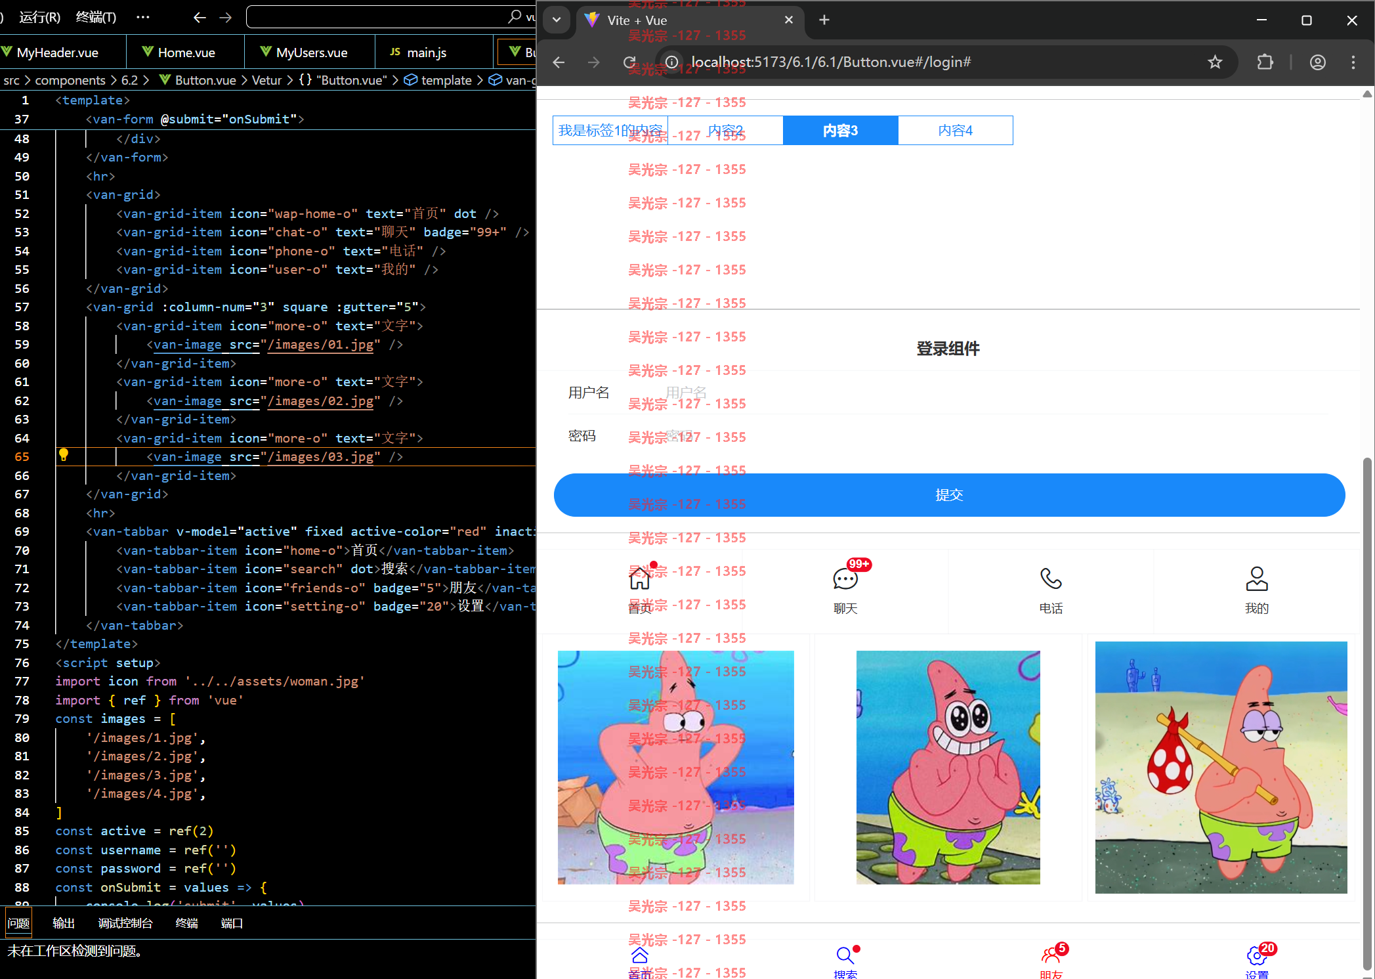Screen dimensions: 1375x979
Task: Focus the 用户名 input field
Action: (998, 393)
